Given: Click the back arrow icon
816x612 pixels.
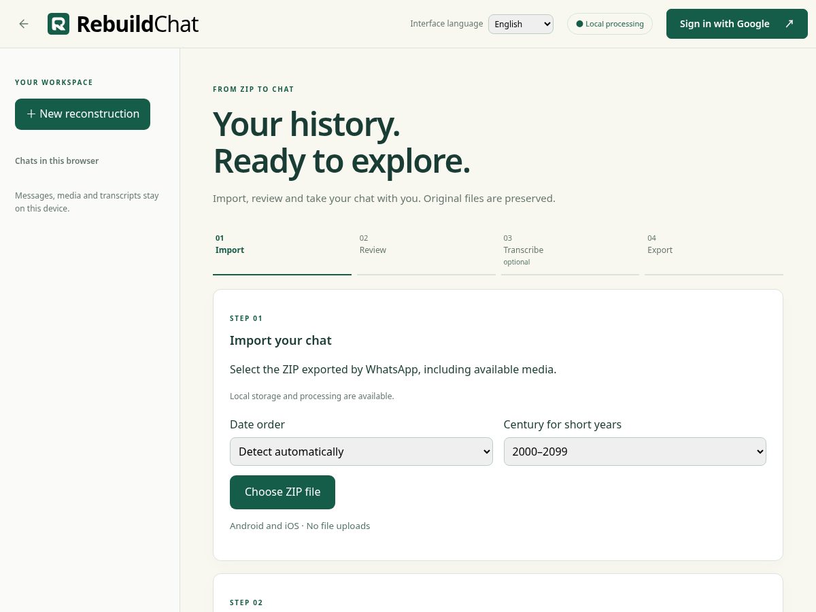Looking at the screenshot, I should click(x=24, y=24).
